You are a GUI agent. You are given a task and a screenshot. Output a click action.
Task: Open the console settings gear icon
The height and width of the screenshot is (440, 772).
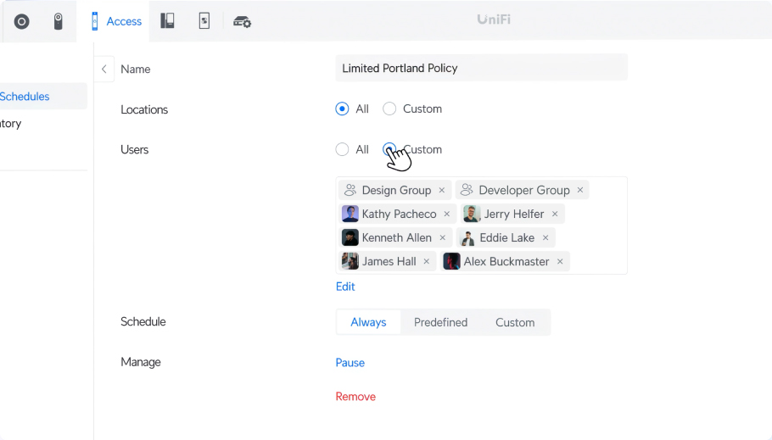tap(242, 22)
